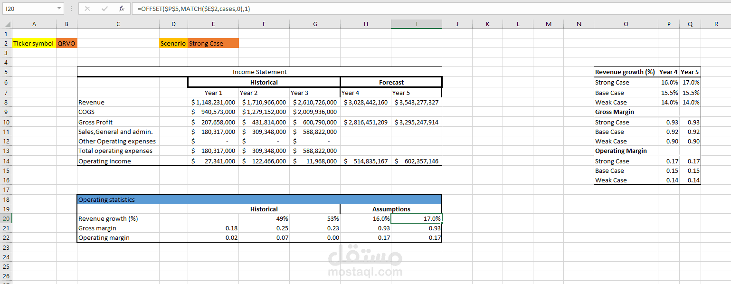
Task: Select the Year 4 header in Income Statement
Action: coord(366,93)
